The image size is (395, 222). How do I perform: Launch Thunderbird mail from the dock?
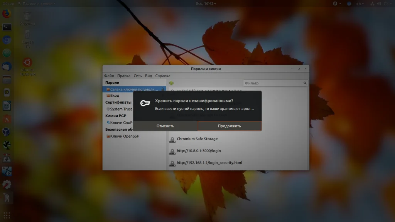pos(7,66)
